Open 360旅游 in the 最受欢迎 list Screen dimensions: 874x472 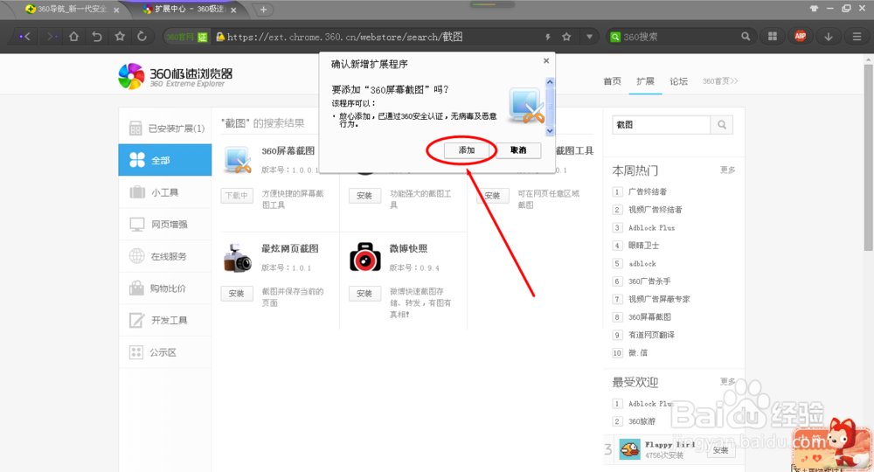(642, 421)
